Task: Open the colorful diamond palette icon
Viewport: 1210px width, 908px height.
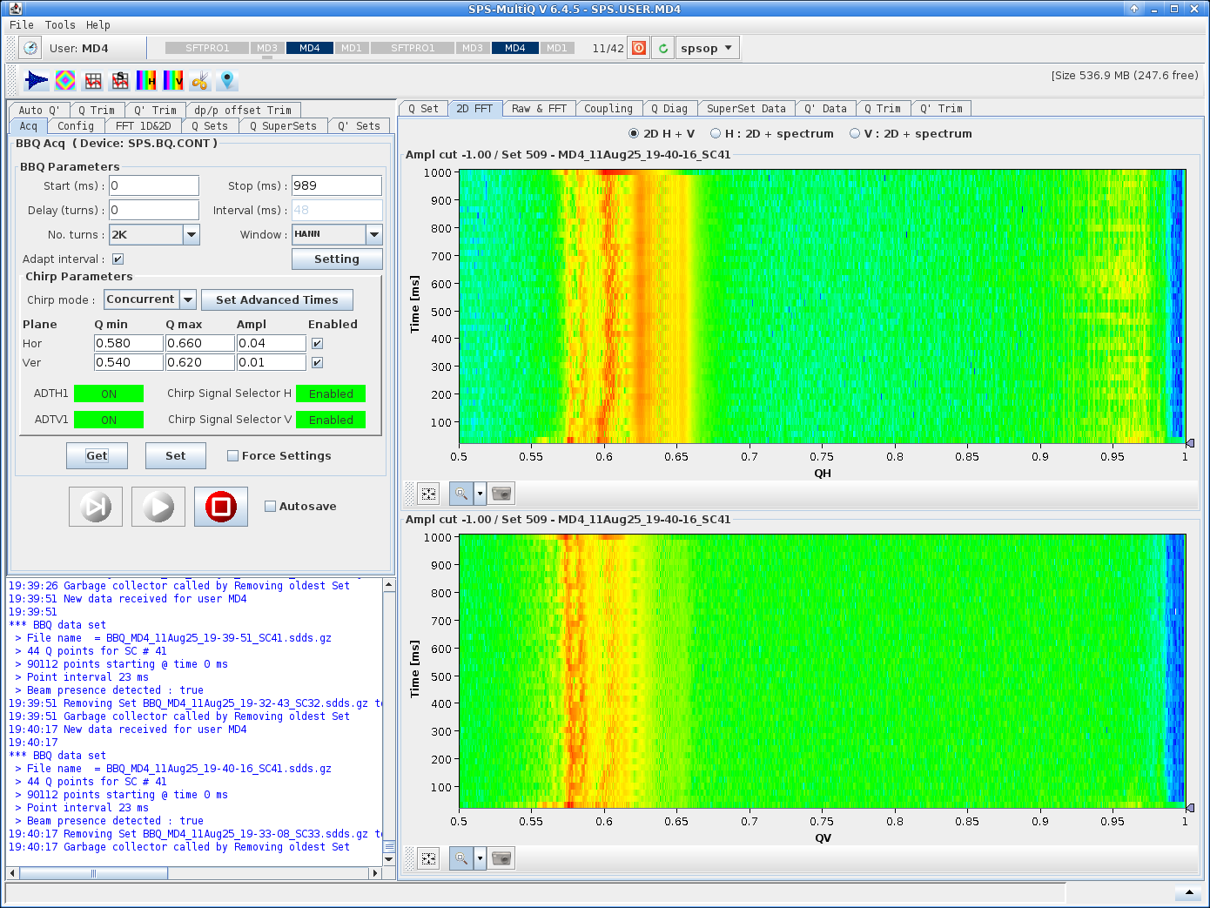Action: coord(64,80)
